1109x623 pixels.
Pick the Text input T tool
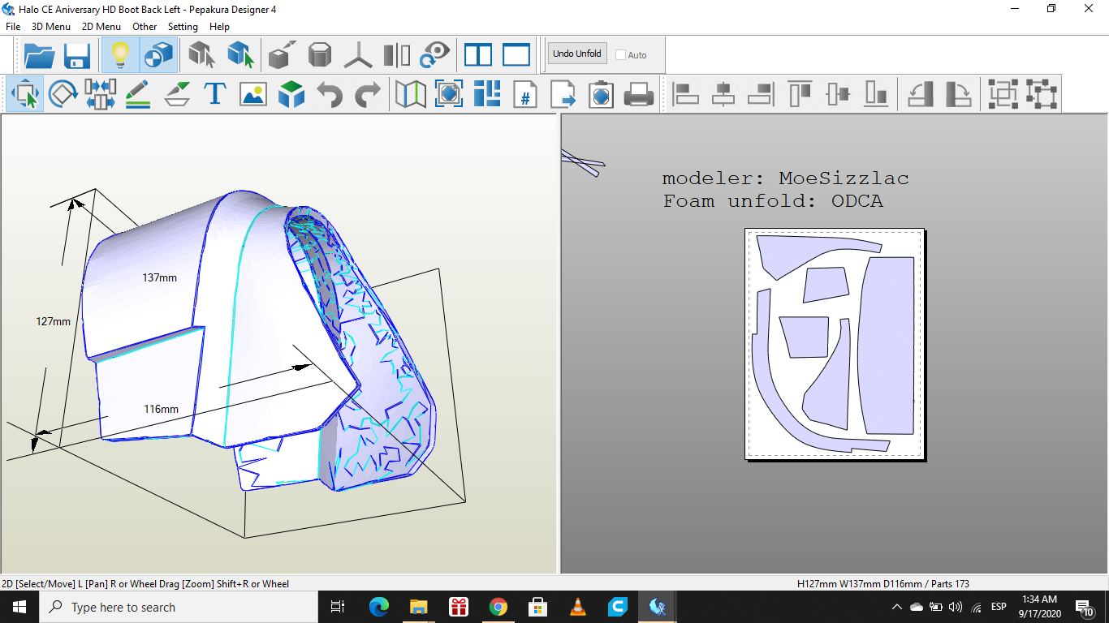click(214, 94)
